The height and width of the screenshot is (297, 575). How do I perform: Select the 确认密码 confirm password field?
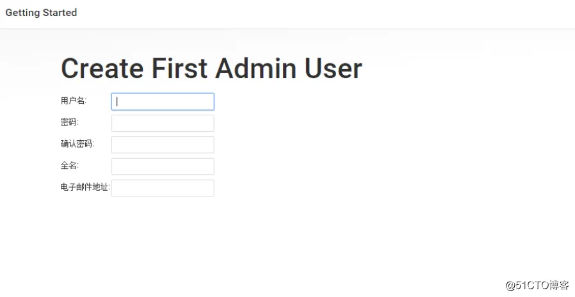click(x=163, y=145)
